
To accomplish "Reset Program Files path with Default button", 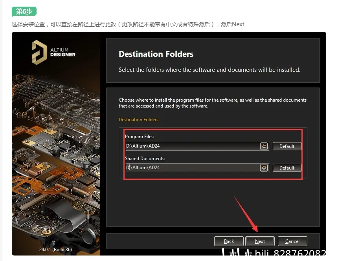I will (287, 146).
